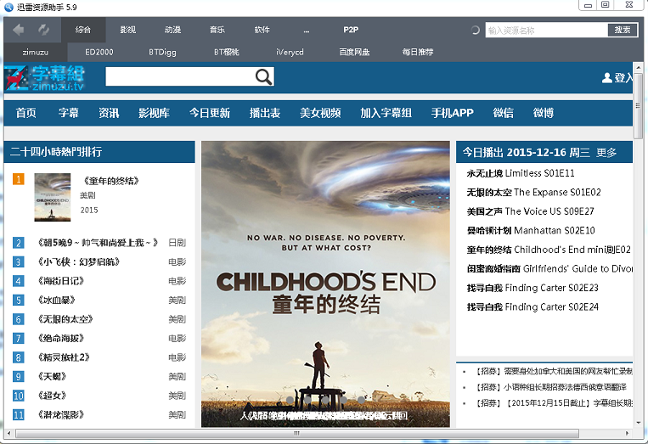This screenshot has height=444, width=648.
Task: Open 《童年的终结》 ranked number one
Action: click(x=110, y=181)
